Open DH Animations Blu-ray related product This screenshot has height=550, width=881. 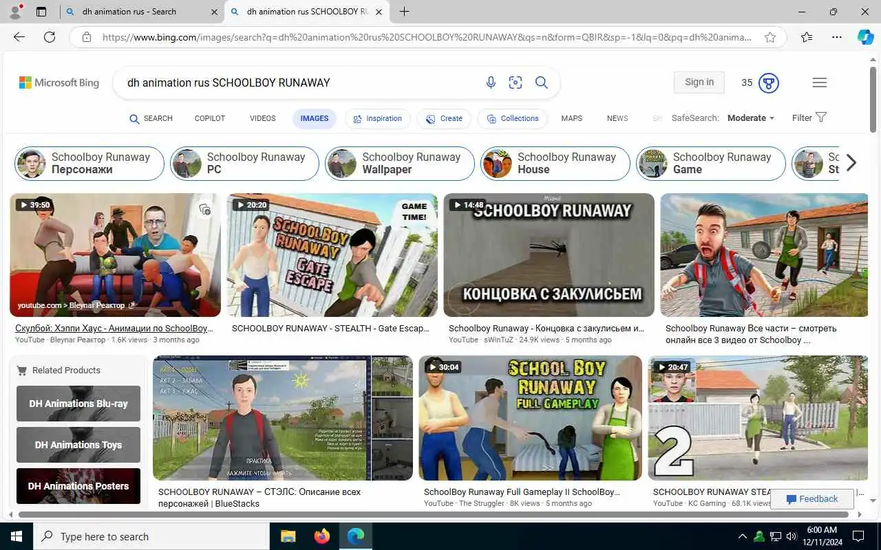click(x=78, y=404)
